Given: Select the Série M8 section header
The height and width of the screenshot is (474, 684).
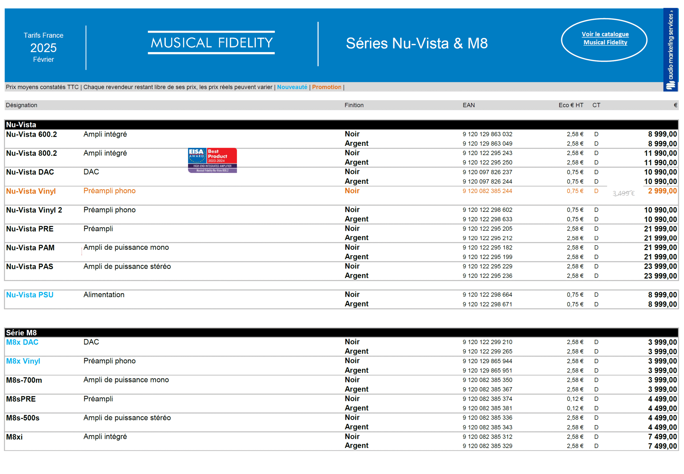Looking at the screenshot, I should pyautogui.click(x=21, y=333).
